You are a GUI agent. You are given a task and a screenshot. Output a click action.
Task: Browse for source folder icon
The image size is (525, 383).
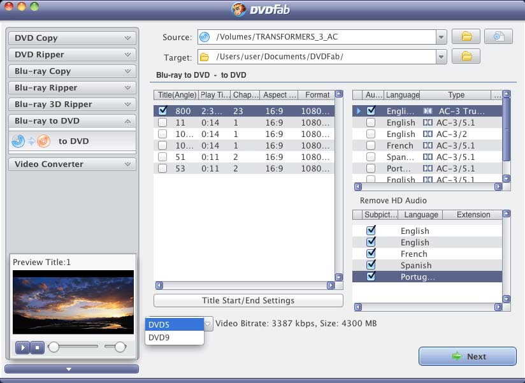click(466, 36)
